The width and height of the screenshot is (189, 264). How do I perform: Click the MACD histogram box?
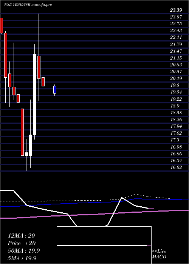[x=104, y=245]
